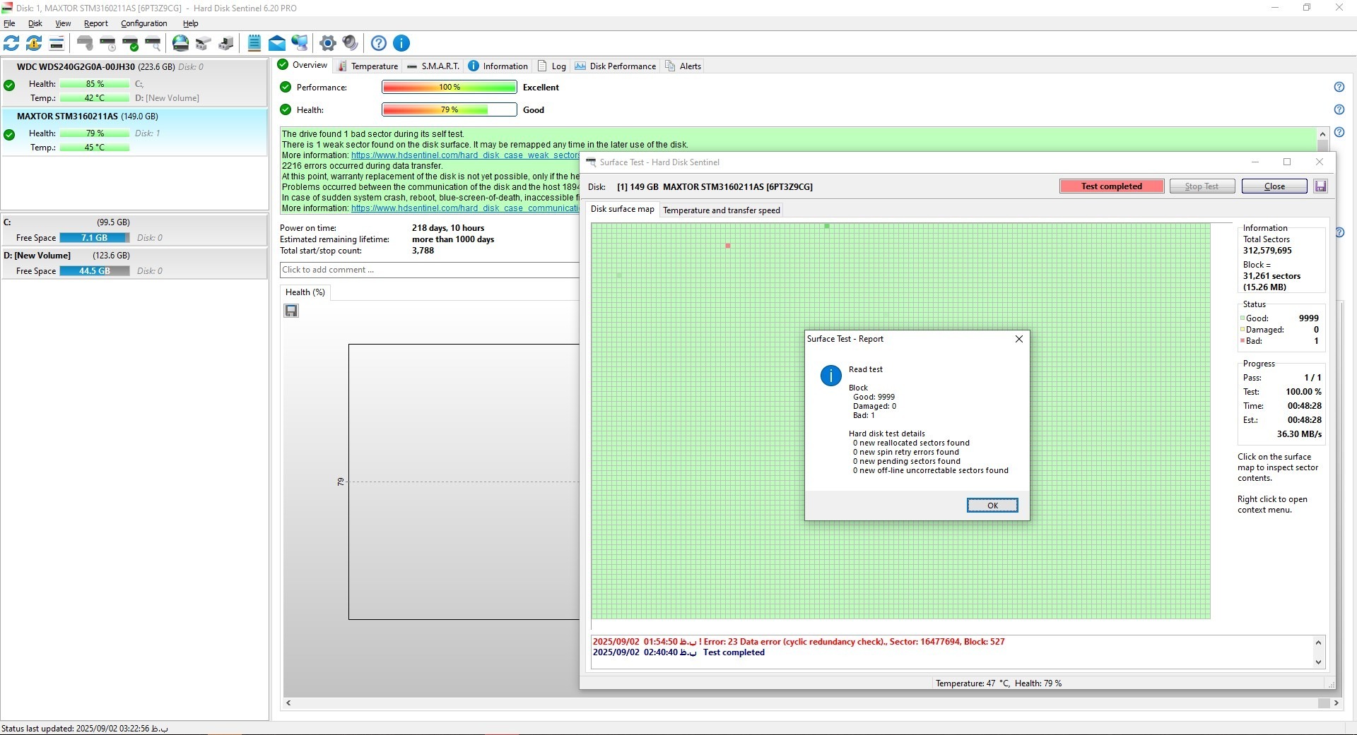
Task: Click the question mark Help toolbar icon
Action: coord(379,43)
